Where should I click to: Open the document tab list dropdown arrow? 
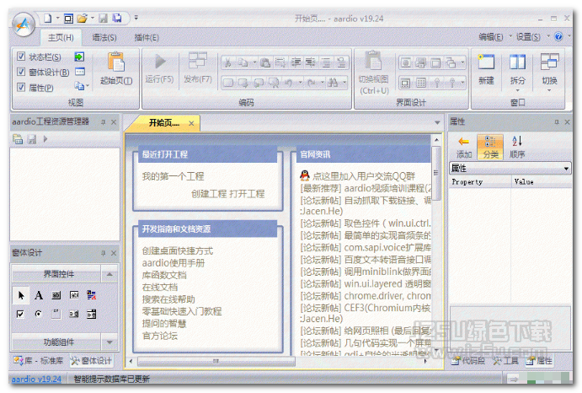click(x=437, y=122)
